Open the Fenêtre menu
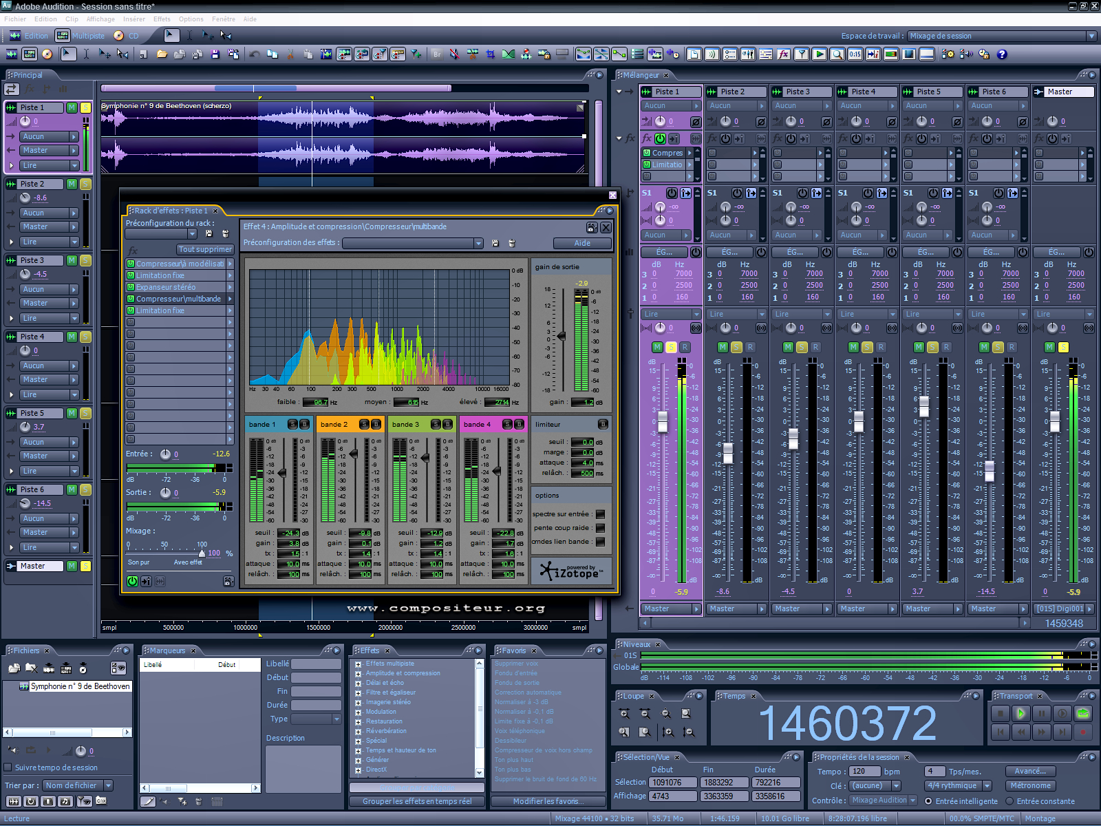Screen dimensions: 1101x826 pyautogui.click(x=224, y=19)
